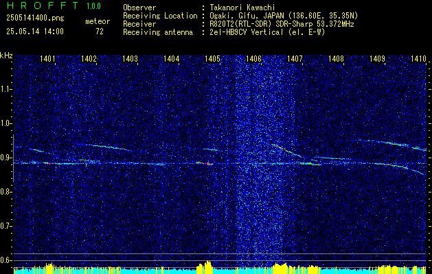Click the 1.0 kHz axis label
The width and height of the screenshot is (432, 274).
[5, 124]
